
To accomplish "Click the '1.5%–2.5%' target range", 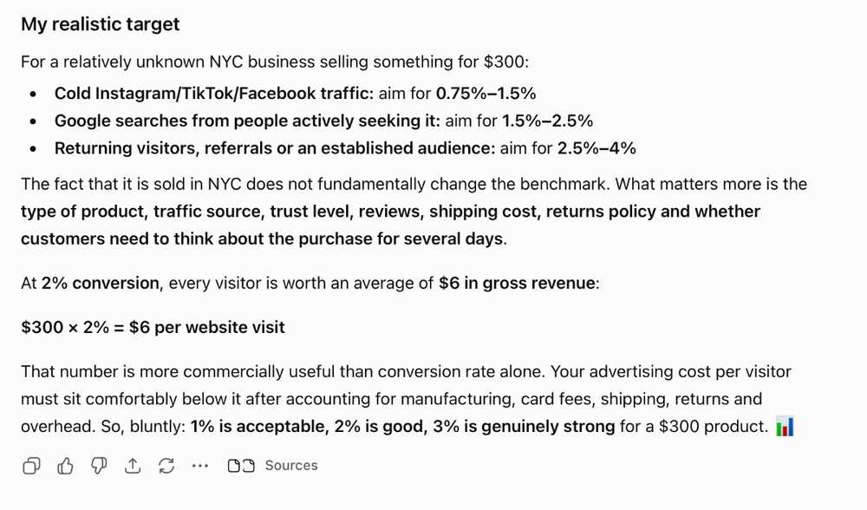I will (x=547, y=121).
